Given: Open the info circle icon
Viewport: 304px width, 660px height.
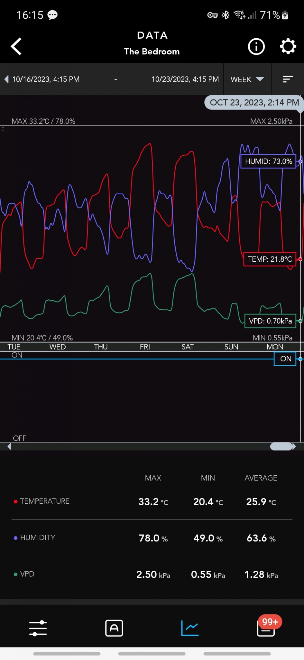Looking at the screenshot, I should (x=256, y=47).
